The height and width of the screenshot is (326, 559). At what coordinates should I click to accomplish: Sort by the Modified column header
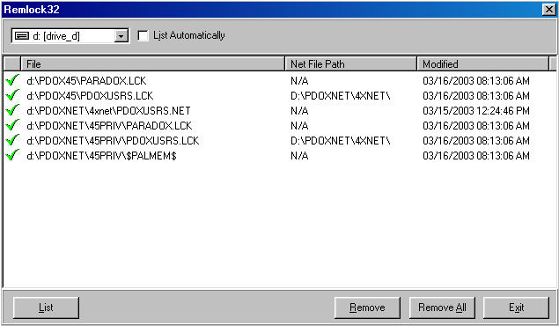point(483,63)
